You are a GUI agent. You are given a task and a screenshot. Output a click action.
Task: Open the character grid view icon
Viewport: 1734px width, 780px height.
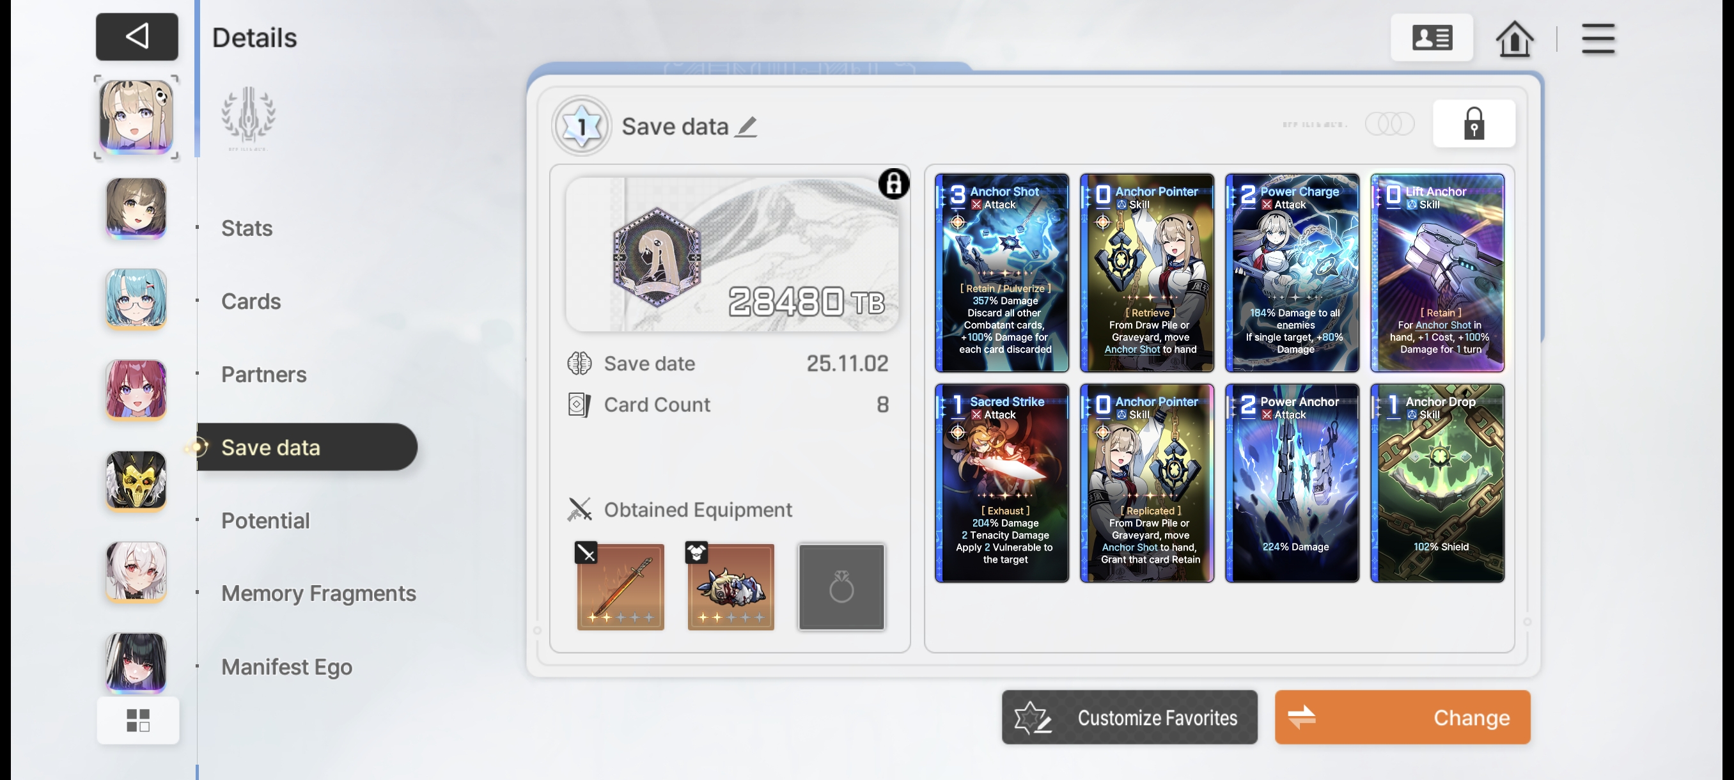click(138, 720)
